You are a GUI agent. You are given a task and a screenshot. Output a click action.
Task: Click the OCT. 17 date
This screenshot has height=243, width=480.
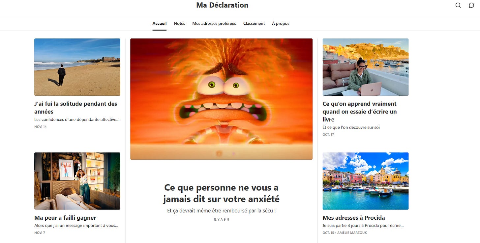pos(328,134)
